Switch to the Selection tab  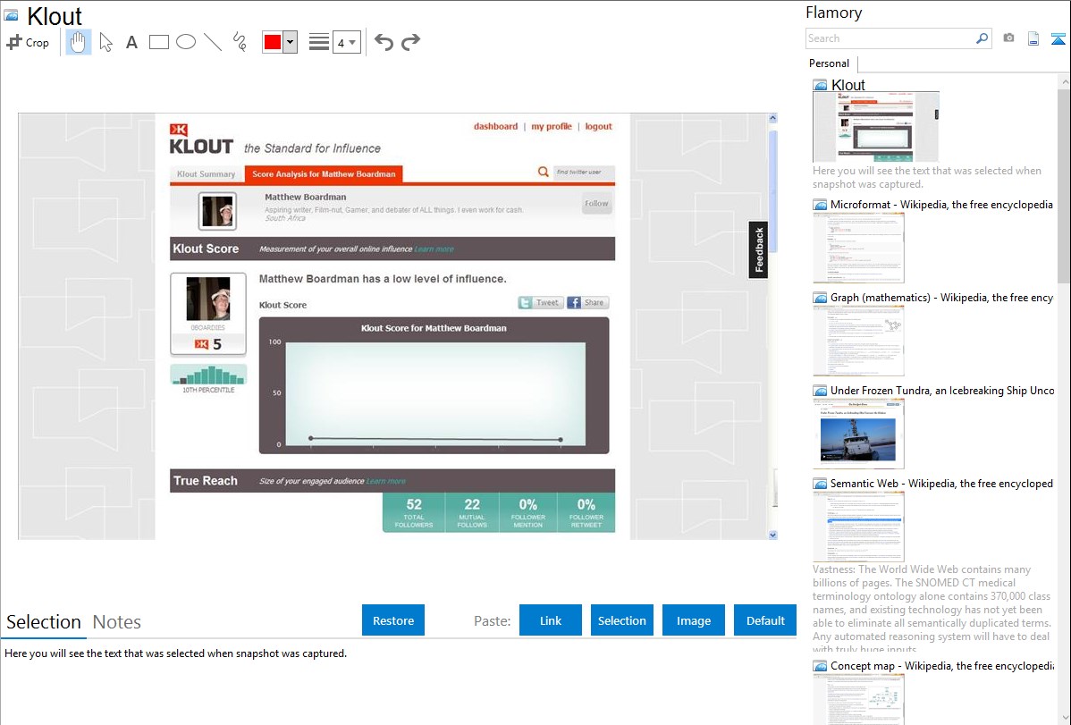(x=44, y=622)
